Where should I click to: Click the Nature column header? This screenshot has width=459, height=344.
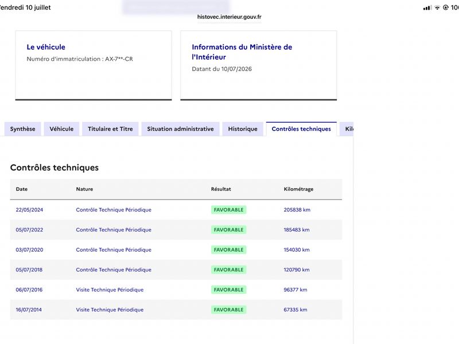84,189
